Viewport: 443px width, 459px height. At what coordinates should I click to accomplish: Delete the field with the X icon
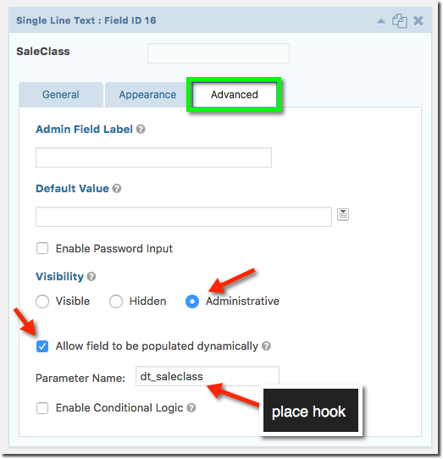tap(418, 21)
